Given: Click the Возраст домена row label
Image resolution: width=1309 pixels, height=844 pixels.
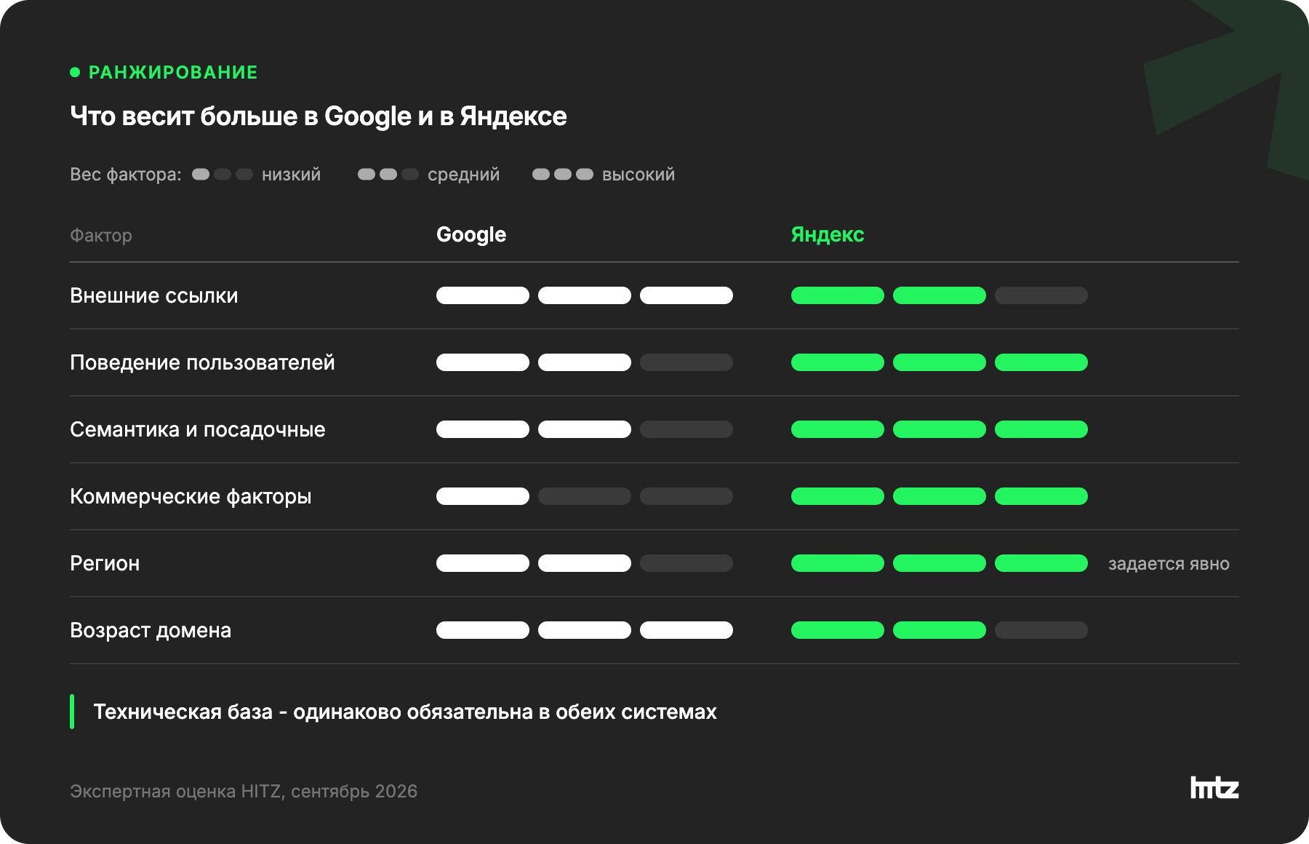Looking at the screenshot, I should 151,630.
